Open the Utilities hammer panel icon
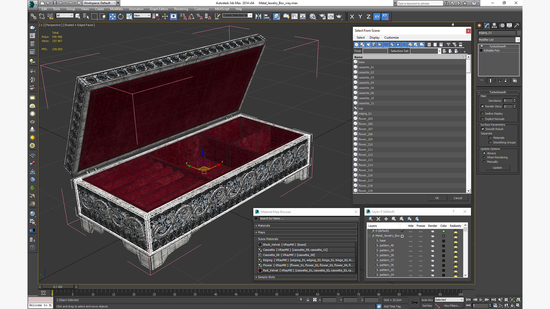550x309 pixels. coord(516,25)
